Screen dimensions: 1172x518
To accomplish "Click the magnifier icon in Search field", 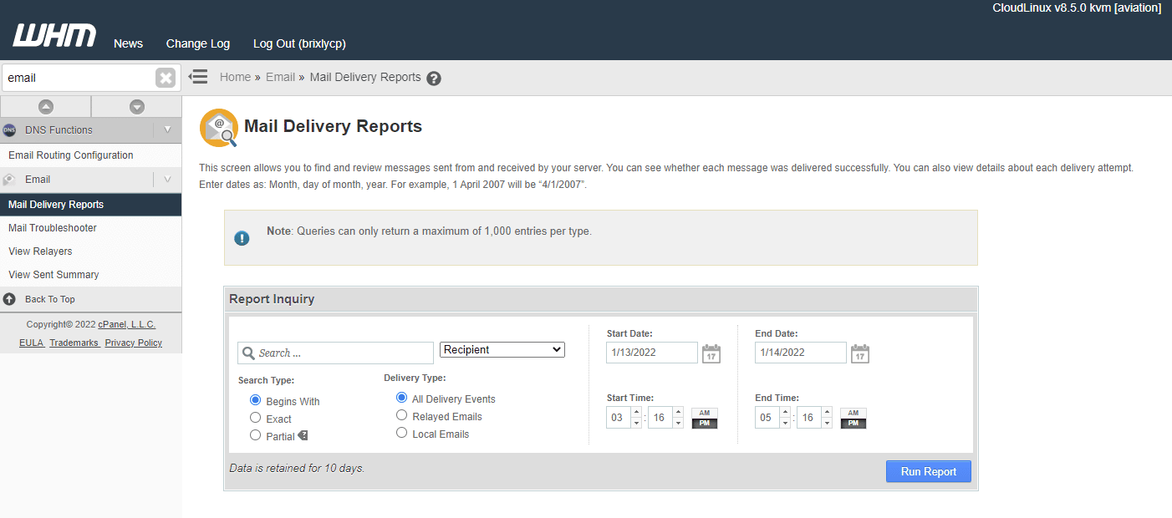I will point(248,353).
